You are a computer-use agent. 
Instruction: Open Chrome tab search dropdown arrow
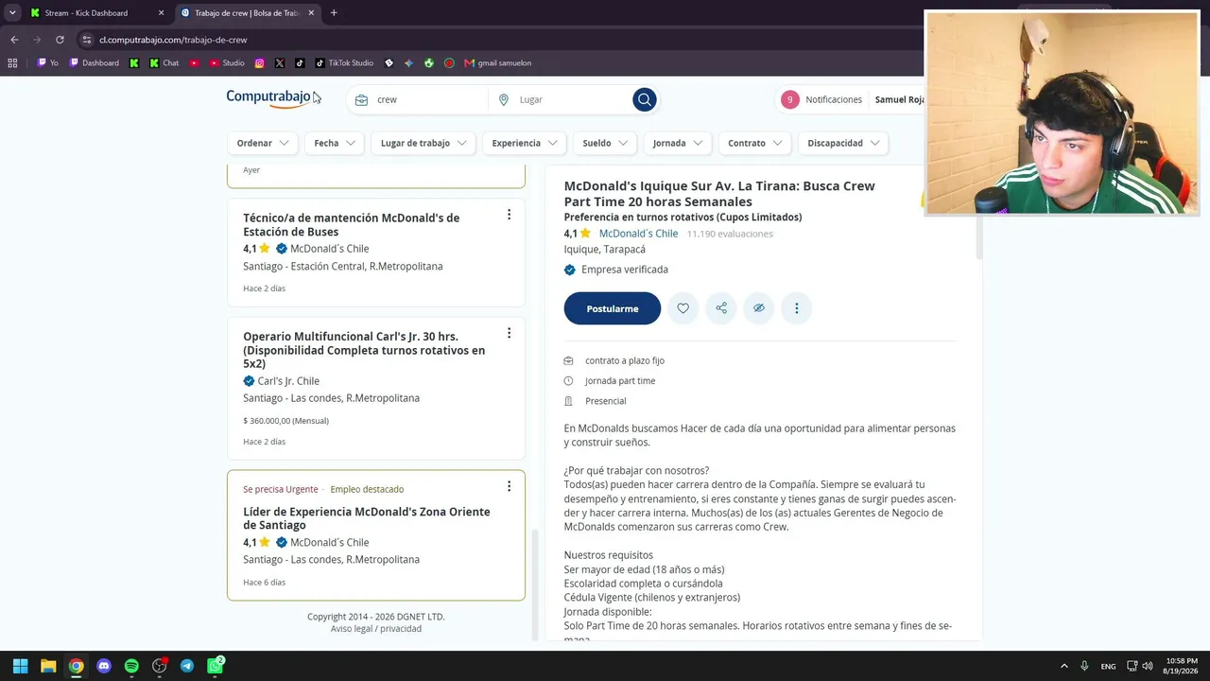pos(12,13)
